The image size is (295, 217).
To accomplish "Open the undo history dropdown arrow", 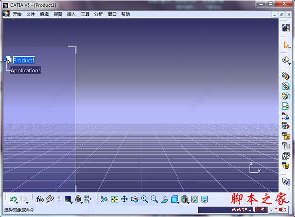I will [17, 203].
